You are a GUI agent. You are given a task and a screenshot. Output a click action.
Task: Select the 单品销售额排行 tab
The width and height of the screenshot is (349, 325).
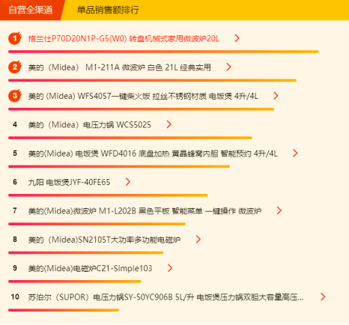[108, 10]
